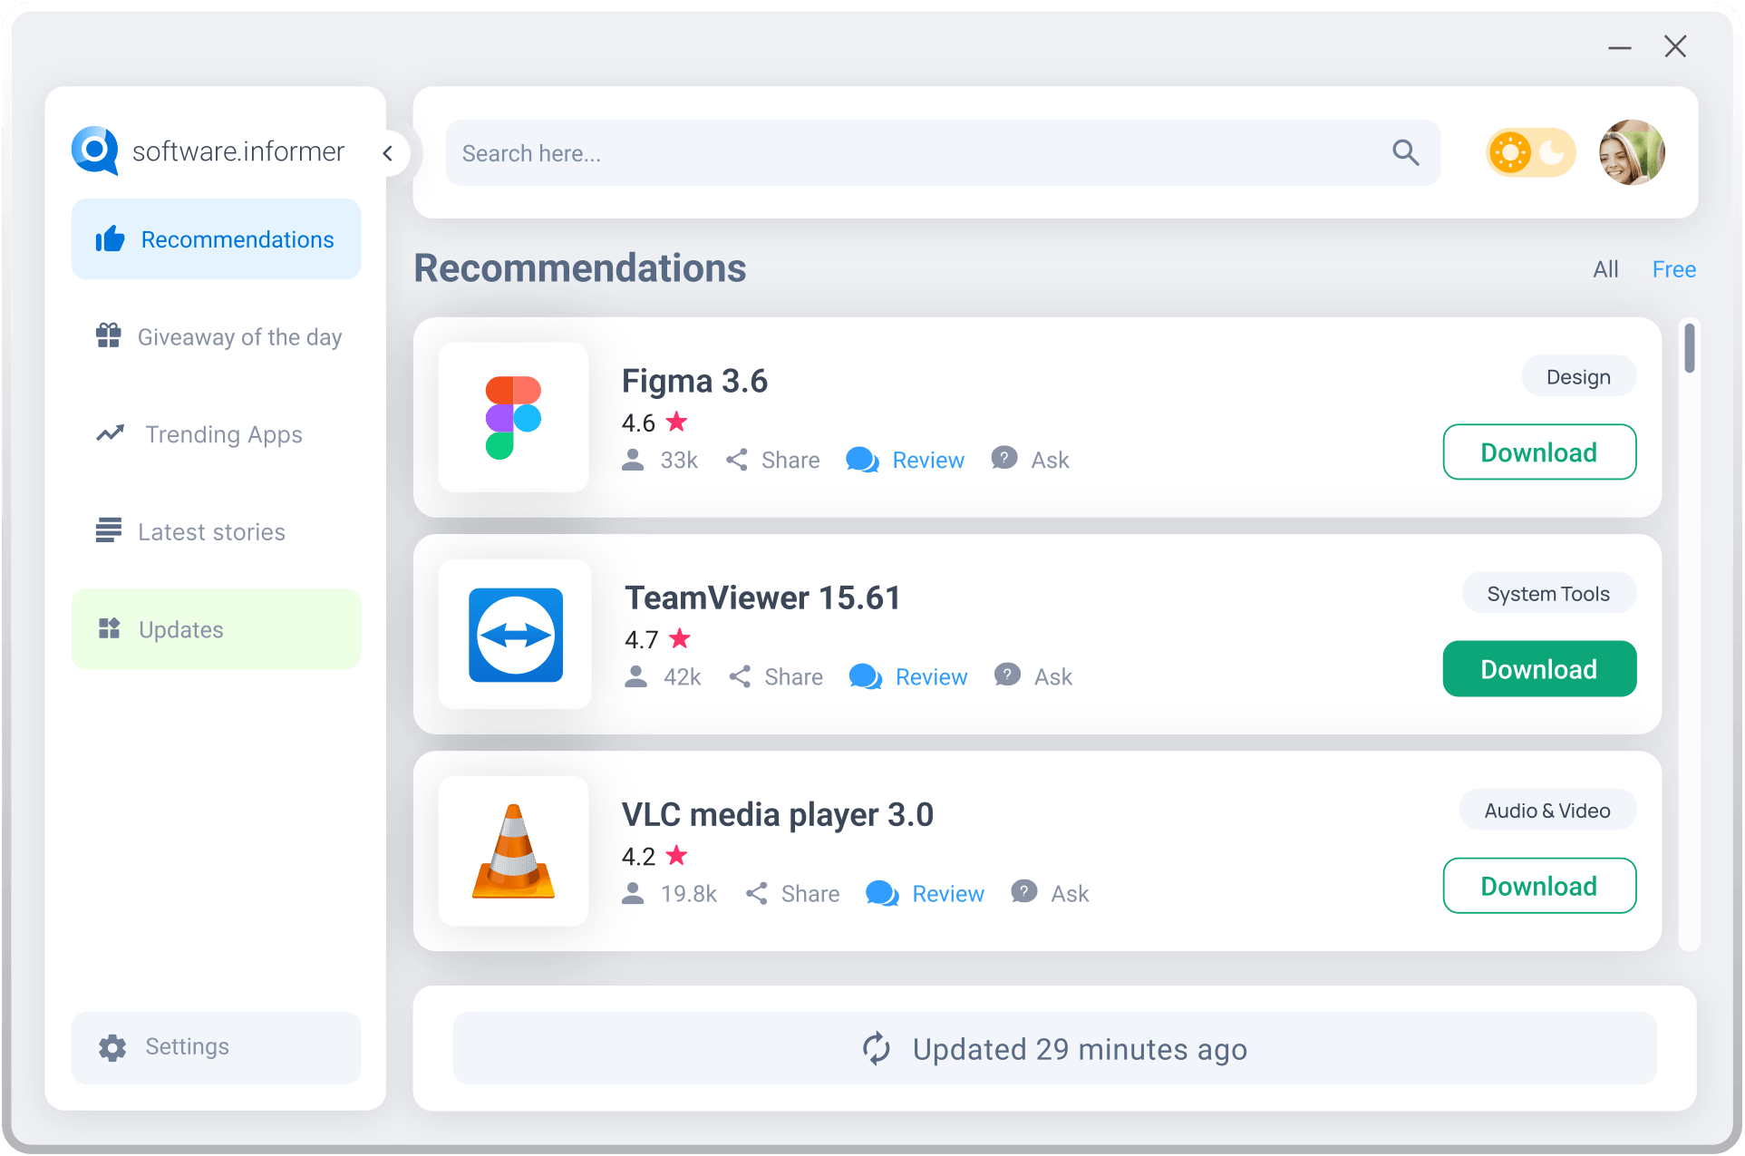Open the TeamViewer app logo
Screen dimensions: 1745x1156
point(516,635)
